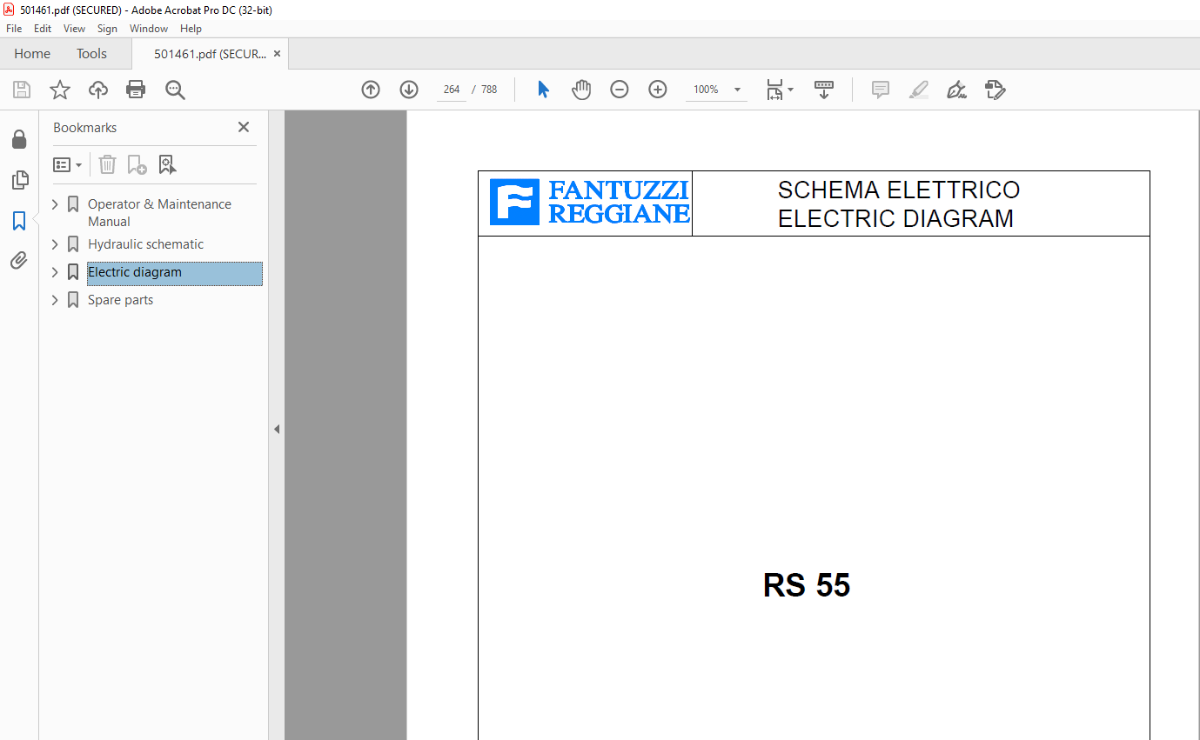
Task: Click the upload to cloud icon
Action: pos(98,90)
